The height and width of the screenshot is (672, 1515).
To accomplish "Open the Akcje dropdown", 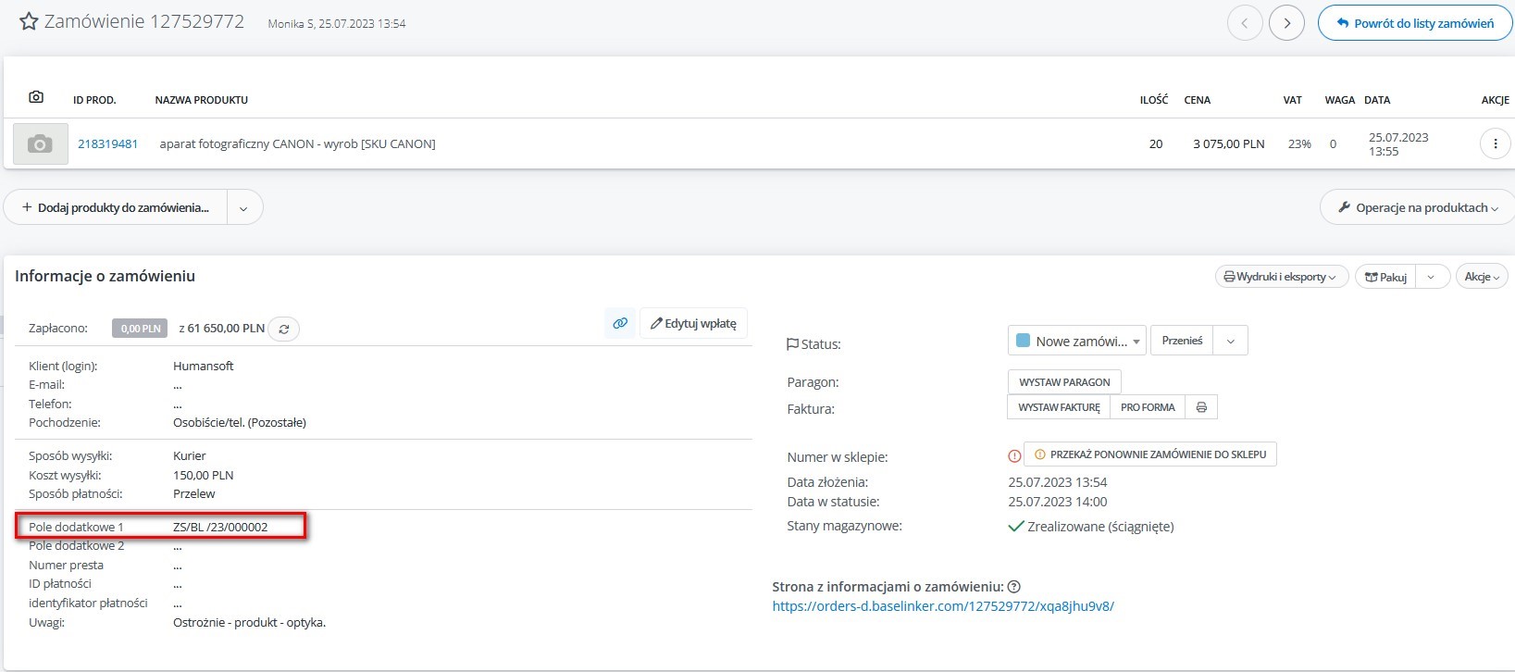I will [1481, 277].
